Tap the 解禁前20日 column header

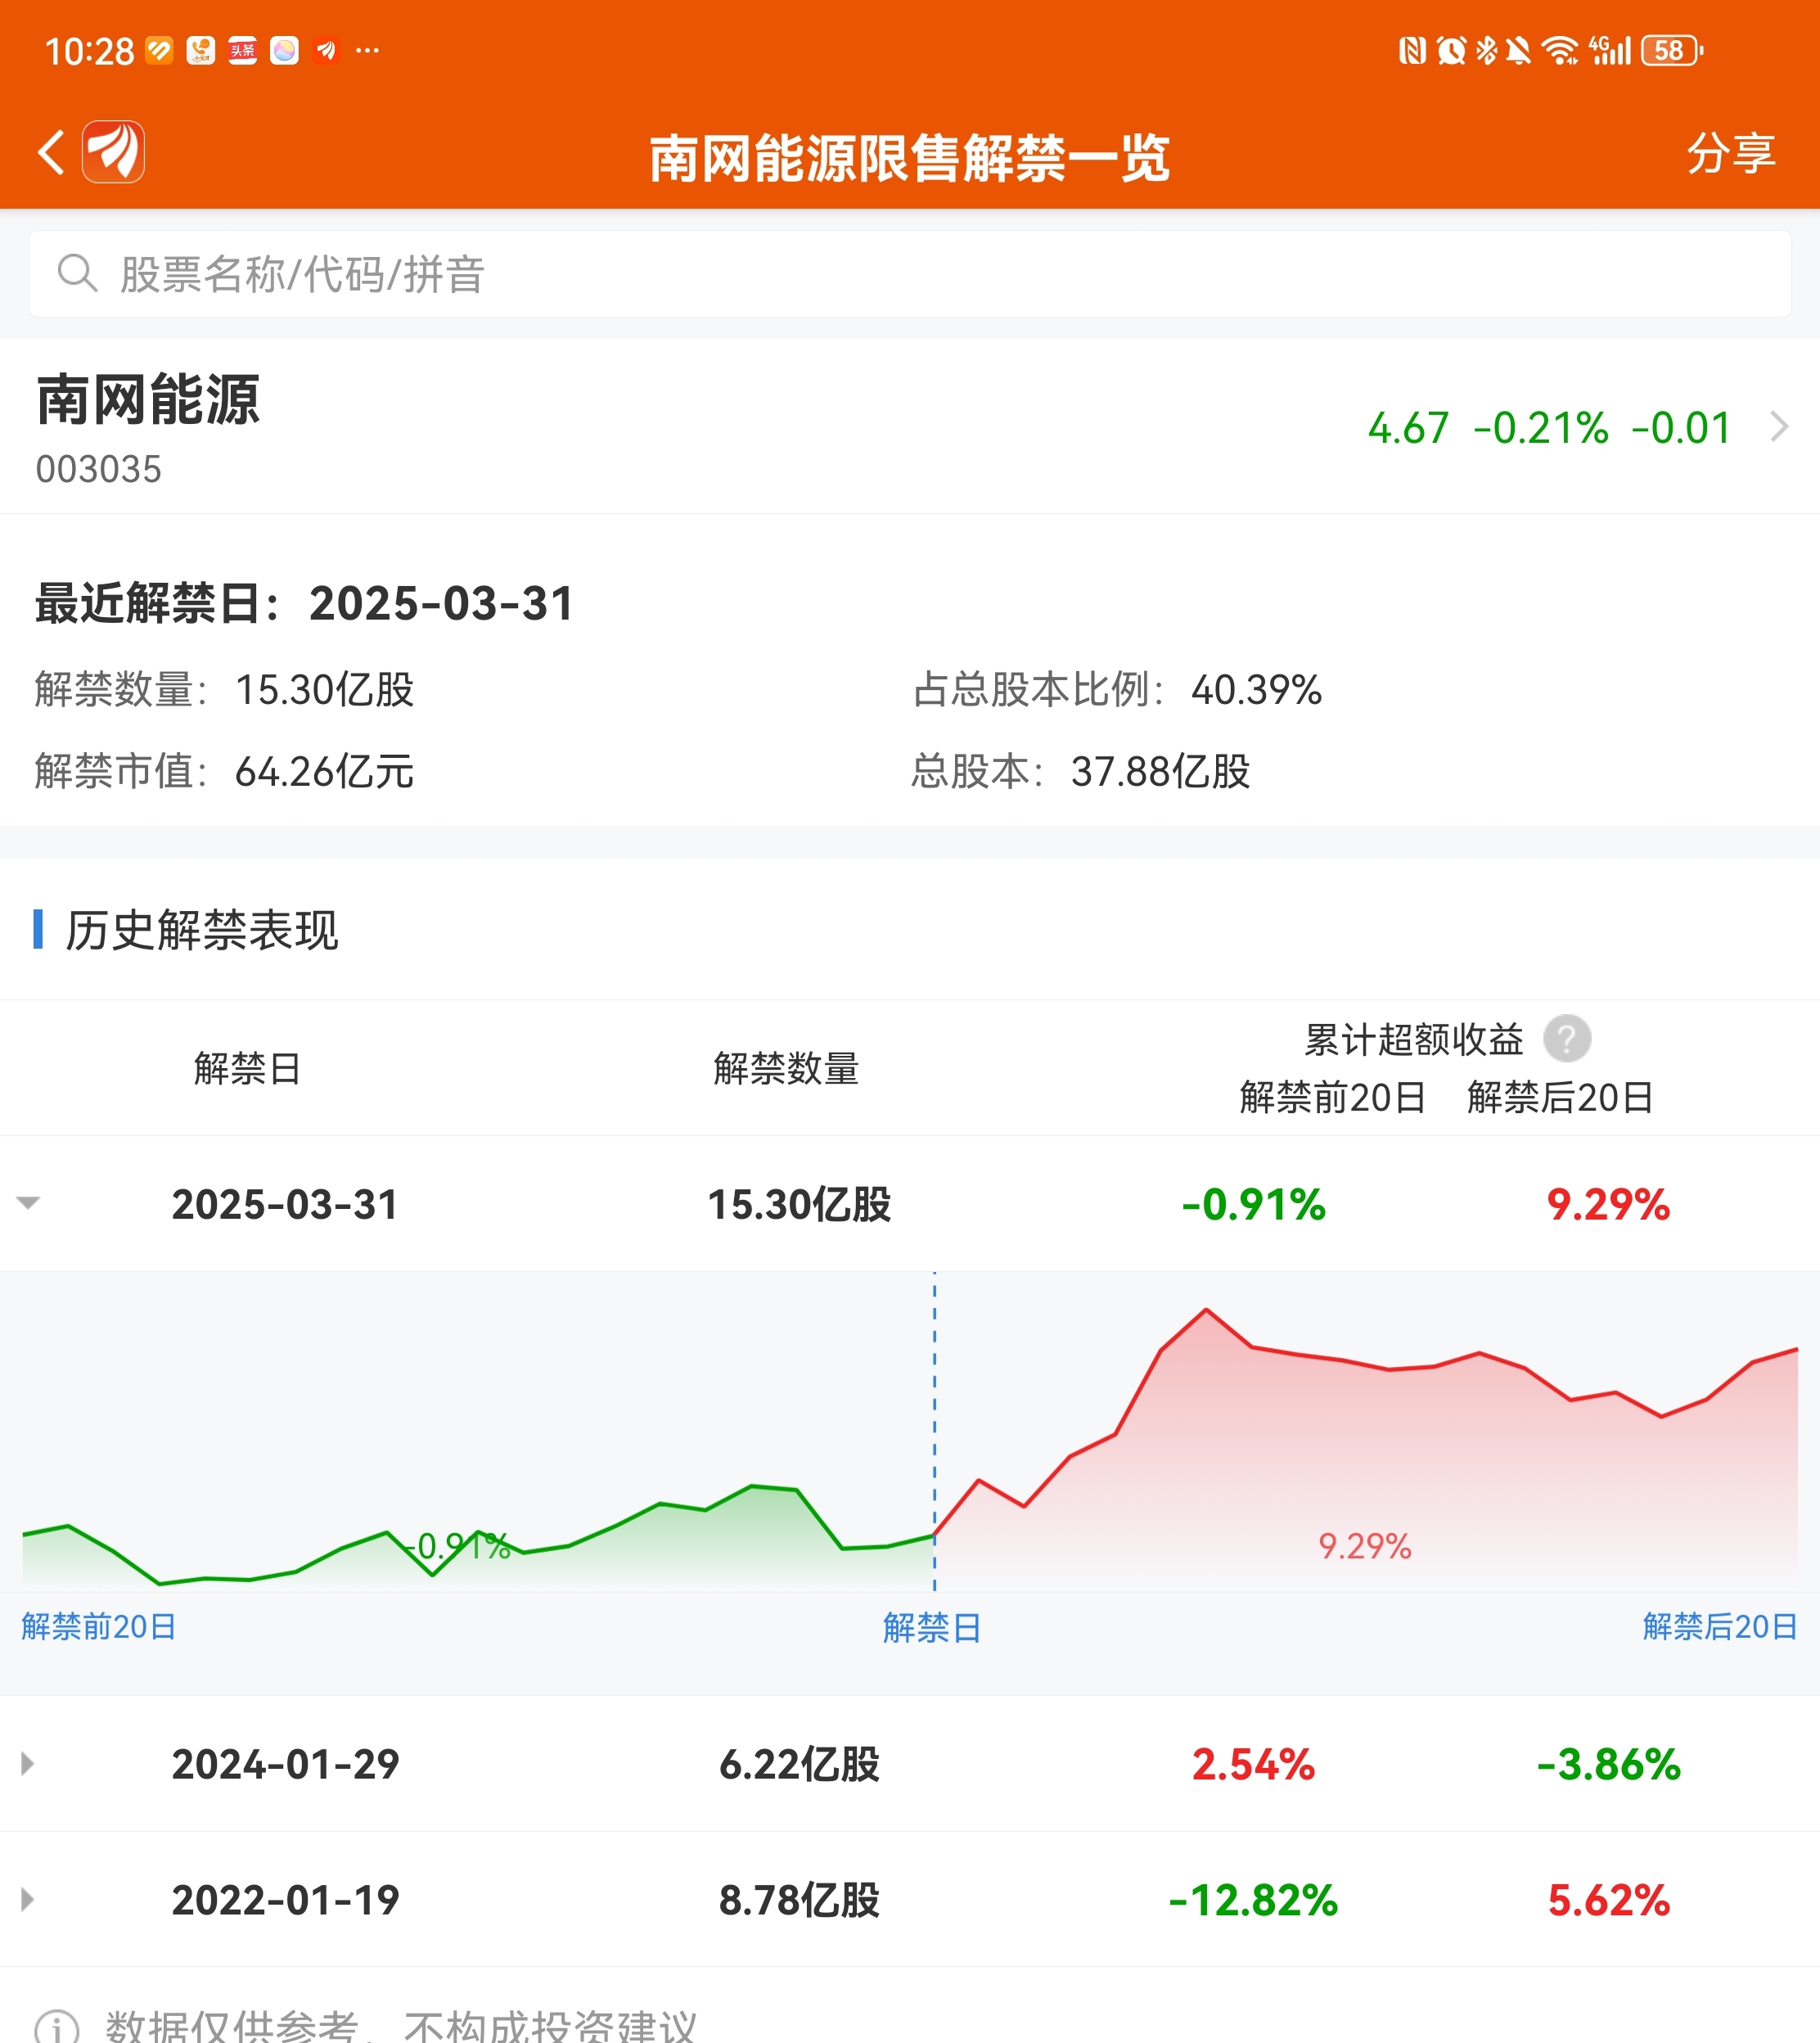click(x=1332, y=1097)
